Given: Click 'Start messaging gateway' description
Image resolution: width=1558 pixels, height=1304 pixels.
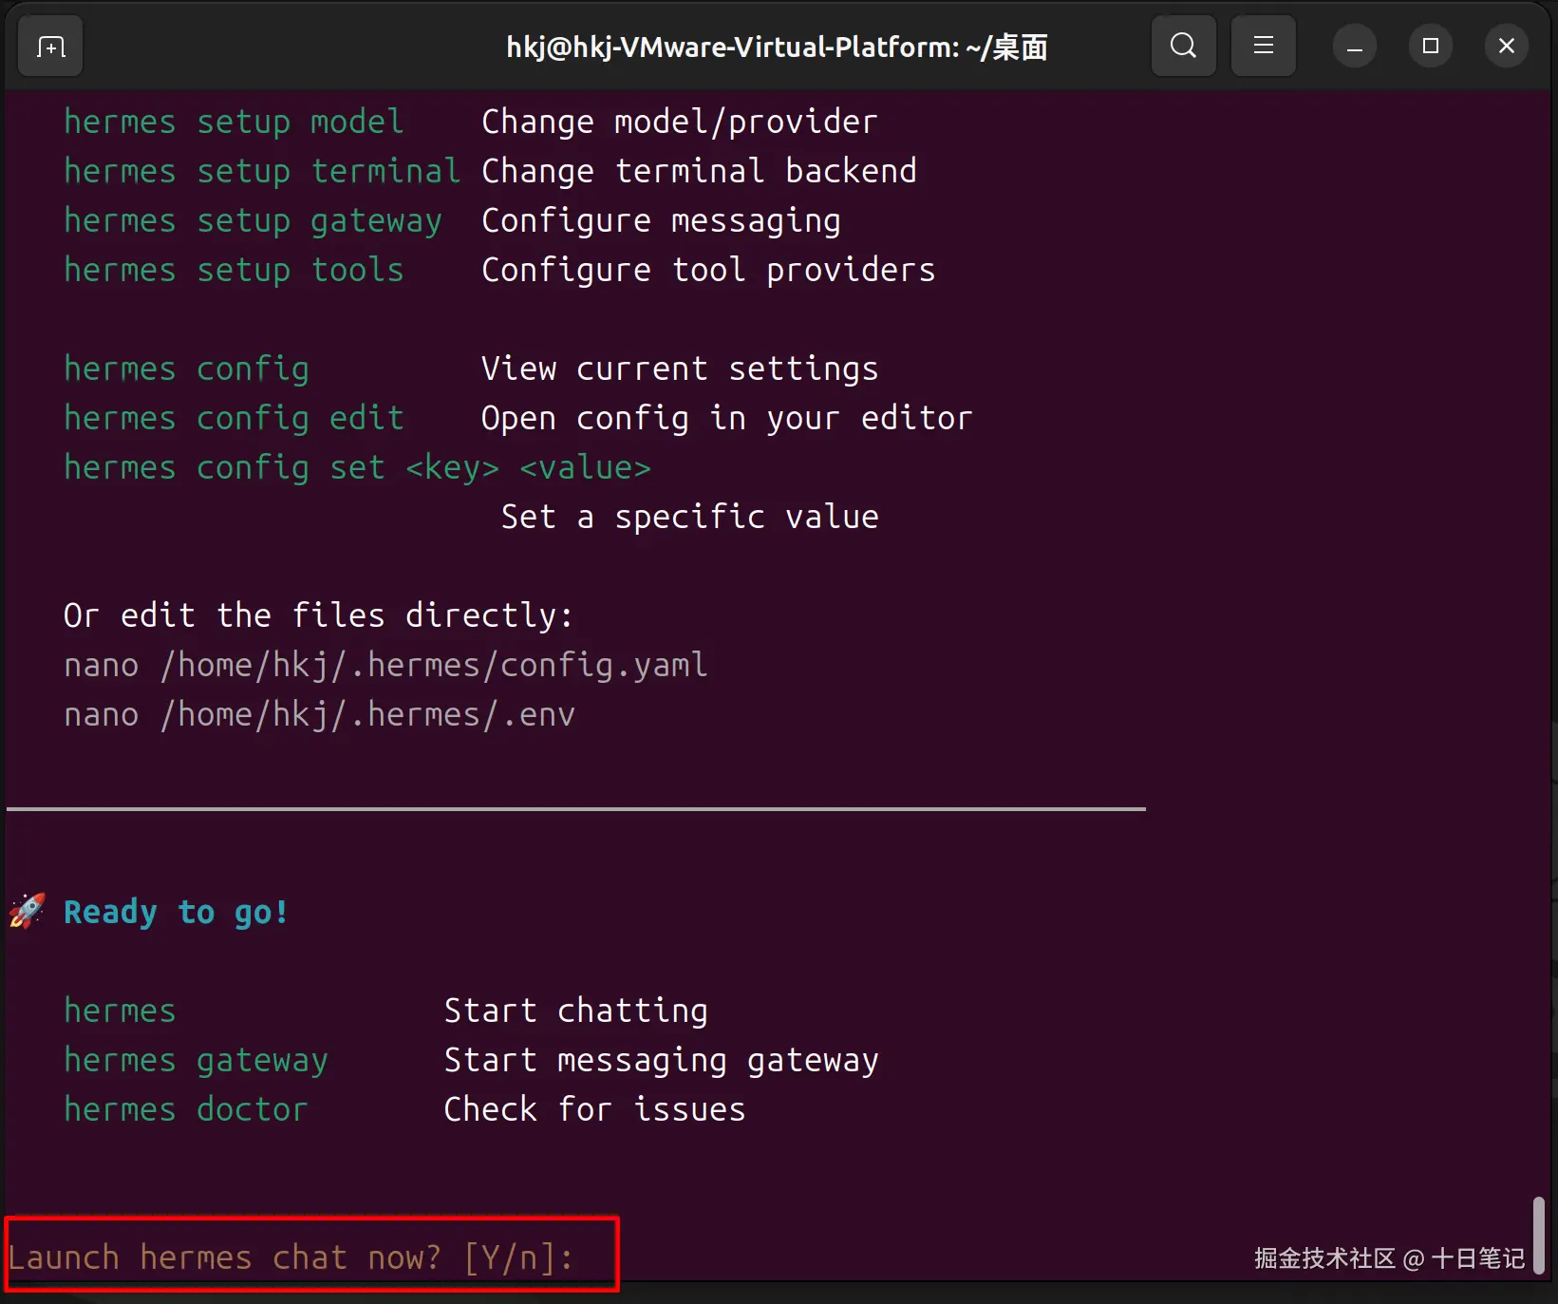Looking at the screenshot, I should pos(661,1060).
